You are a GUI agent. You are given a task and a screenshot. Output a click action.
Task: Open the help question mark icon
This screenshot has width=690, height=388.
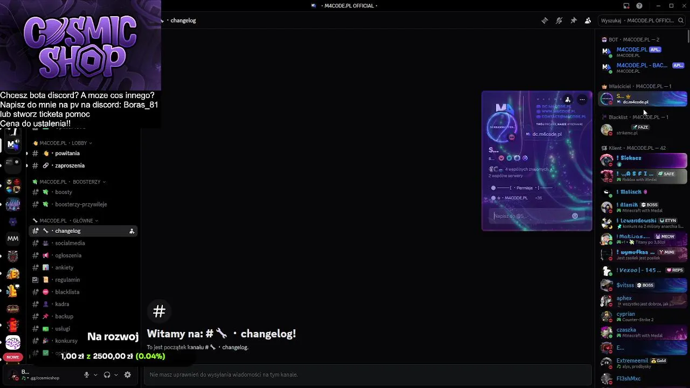coord(639,6)
